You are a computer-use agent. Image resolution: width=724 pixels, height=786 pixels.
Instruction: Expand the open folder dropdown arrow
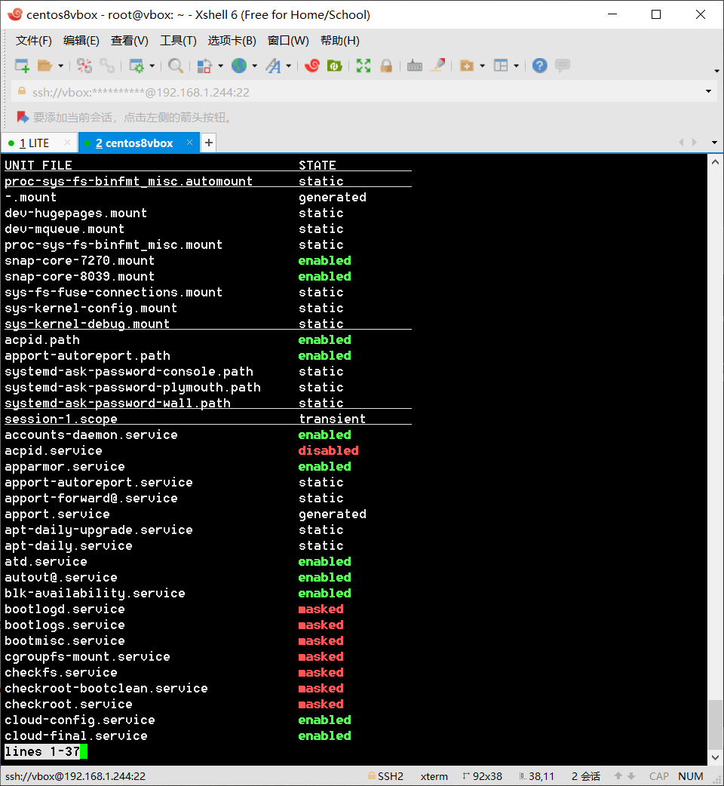(x=61, y=66)
